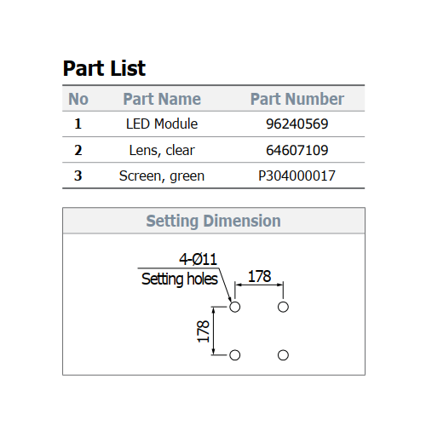The height and width of the screenshot is (426, 426).
Task: Click row number 3 in table
Action: pos(78,176)
